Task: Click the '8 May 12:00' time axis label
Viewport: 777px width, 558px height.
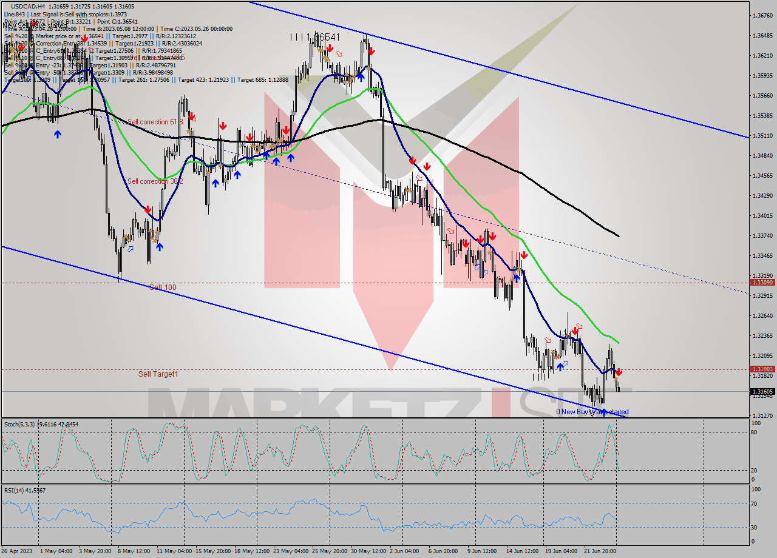Action: click(134, 551)
